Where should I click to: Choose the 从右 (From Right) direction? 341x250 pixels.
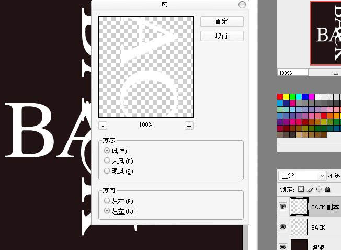point(108,201)
